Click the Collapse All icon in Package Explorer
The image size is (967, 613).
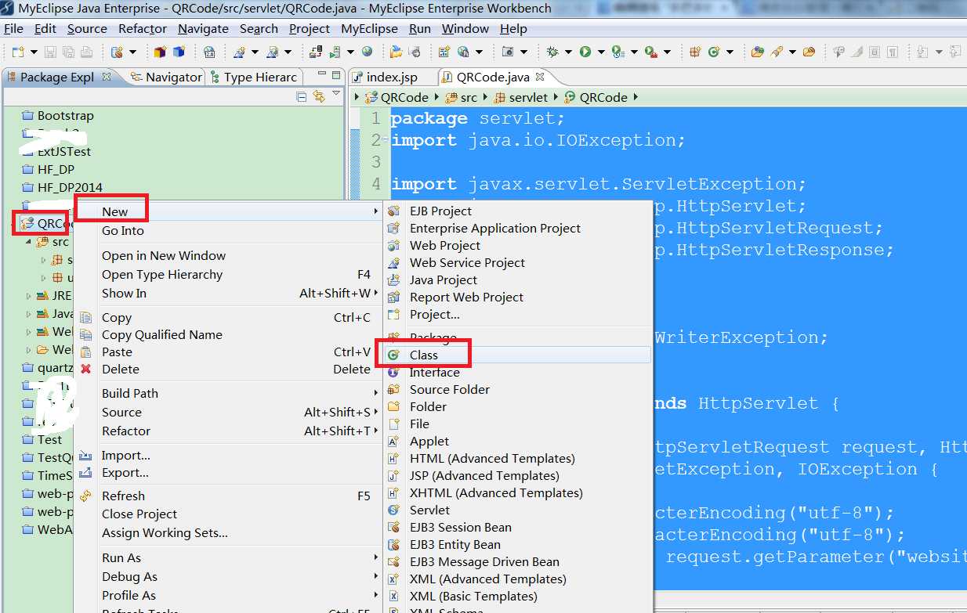point(302,96)
